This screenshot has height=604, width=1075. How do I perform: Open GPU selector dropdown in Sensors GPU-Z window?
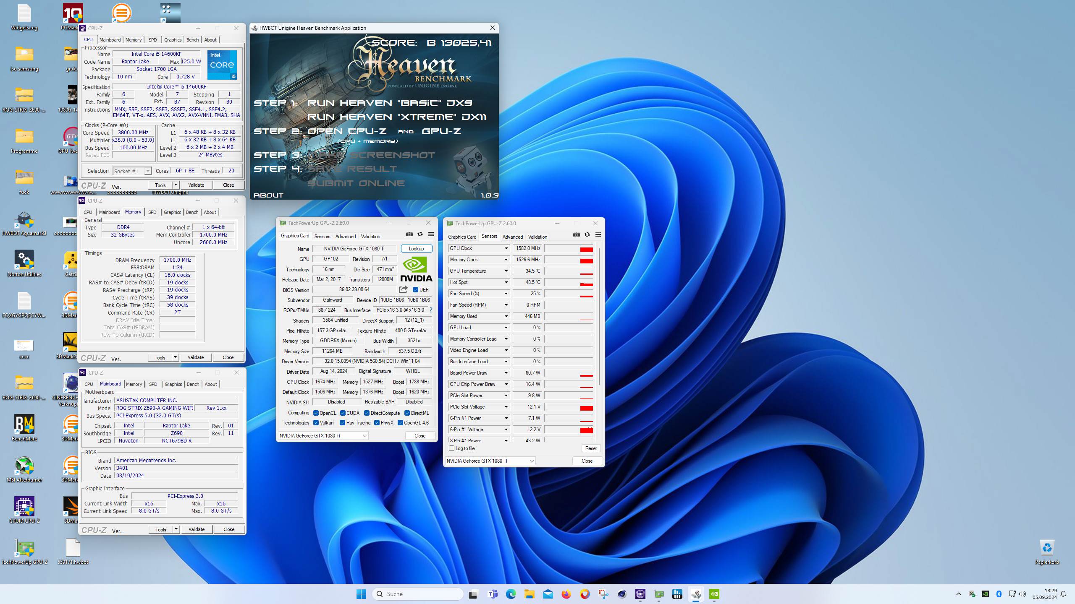(490, 461)
